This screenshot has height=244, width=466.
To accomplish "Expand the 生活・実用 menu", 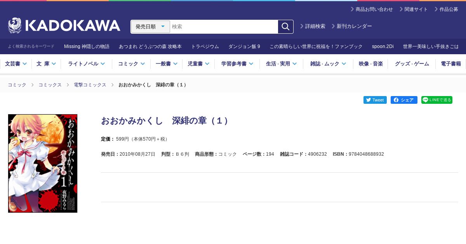I will coord(281,64).
